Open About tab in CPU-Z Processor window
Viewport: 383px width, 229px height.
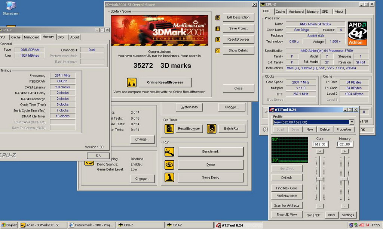339,12
